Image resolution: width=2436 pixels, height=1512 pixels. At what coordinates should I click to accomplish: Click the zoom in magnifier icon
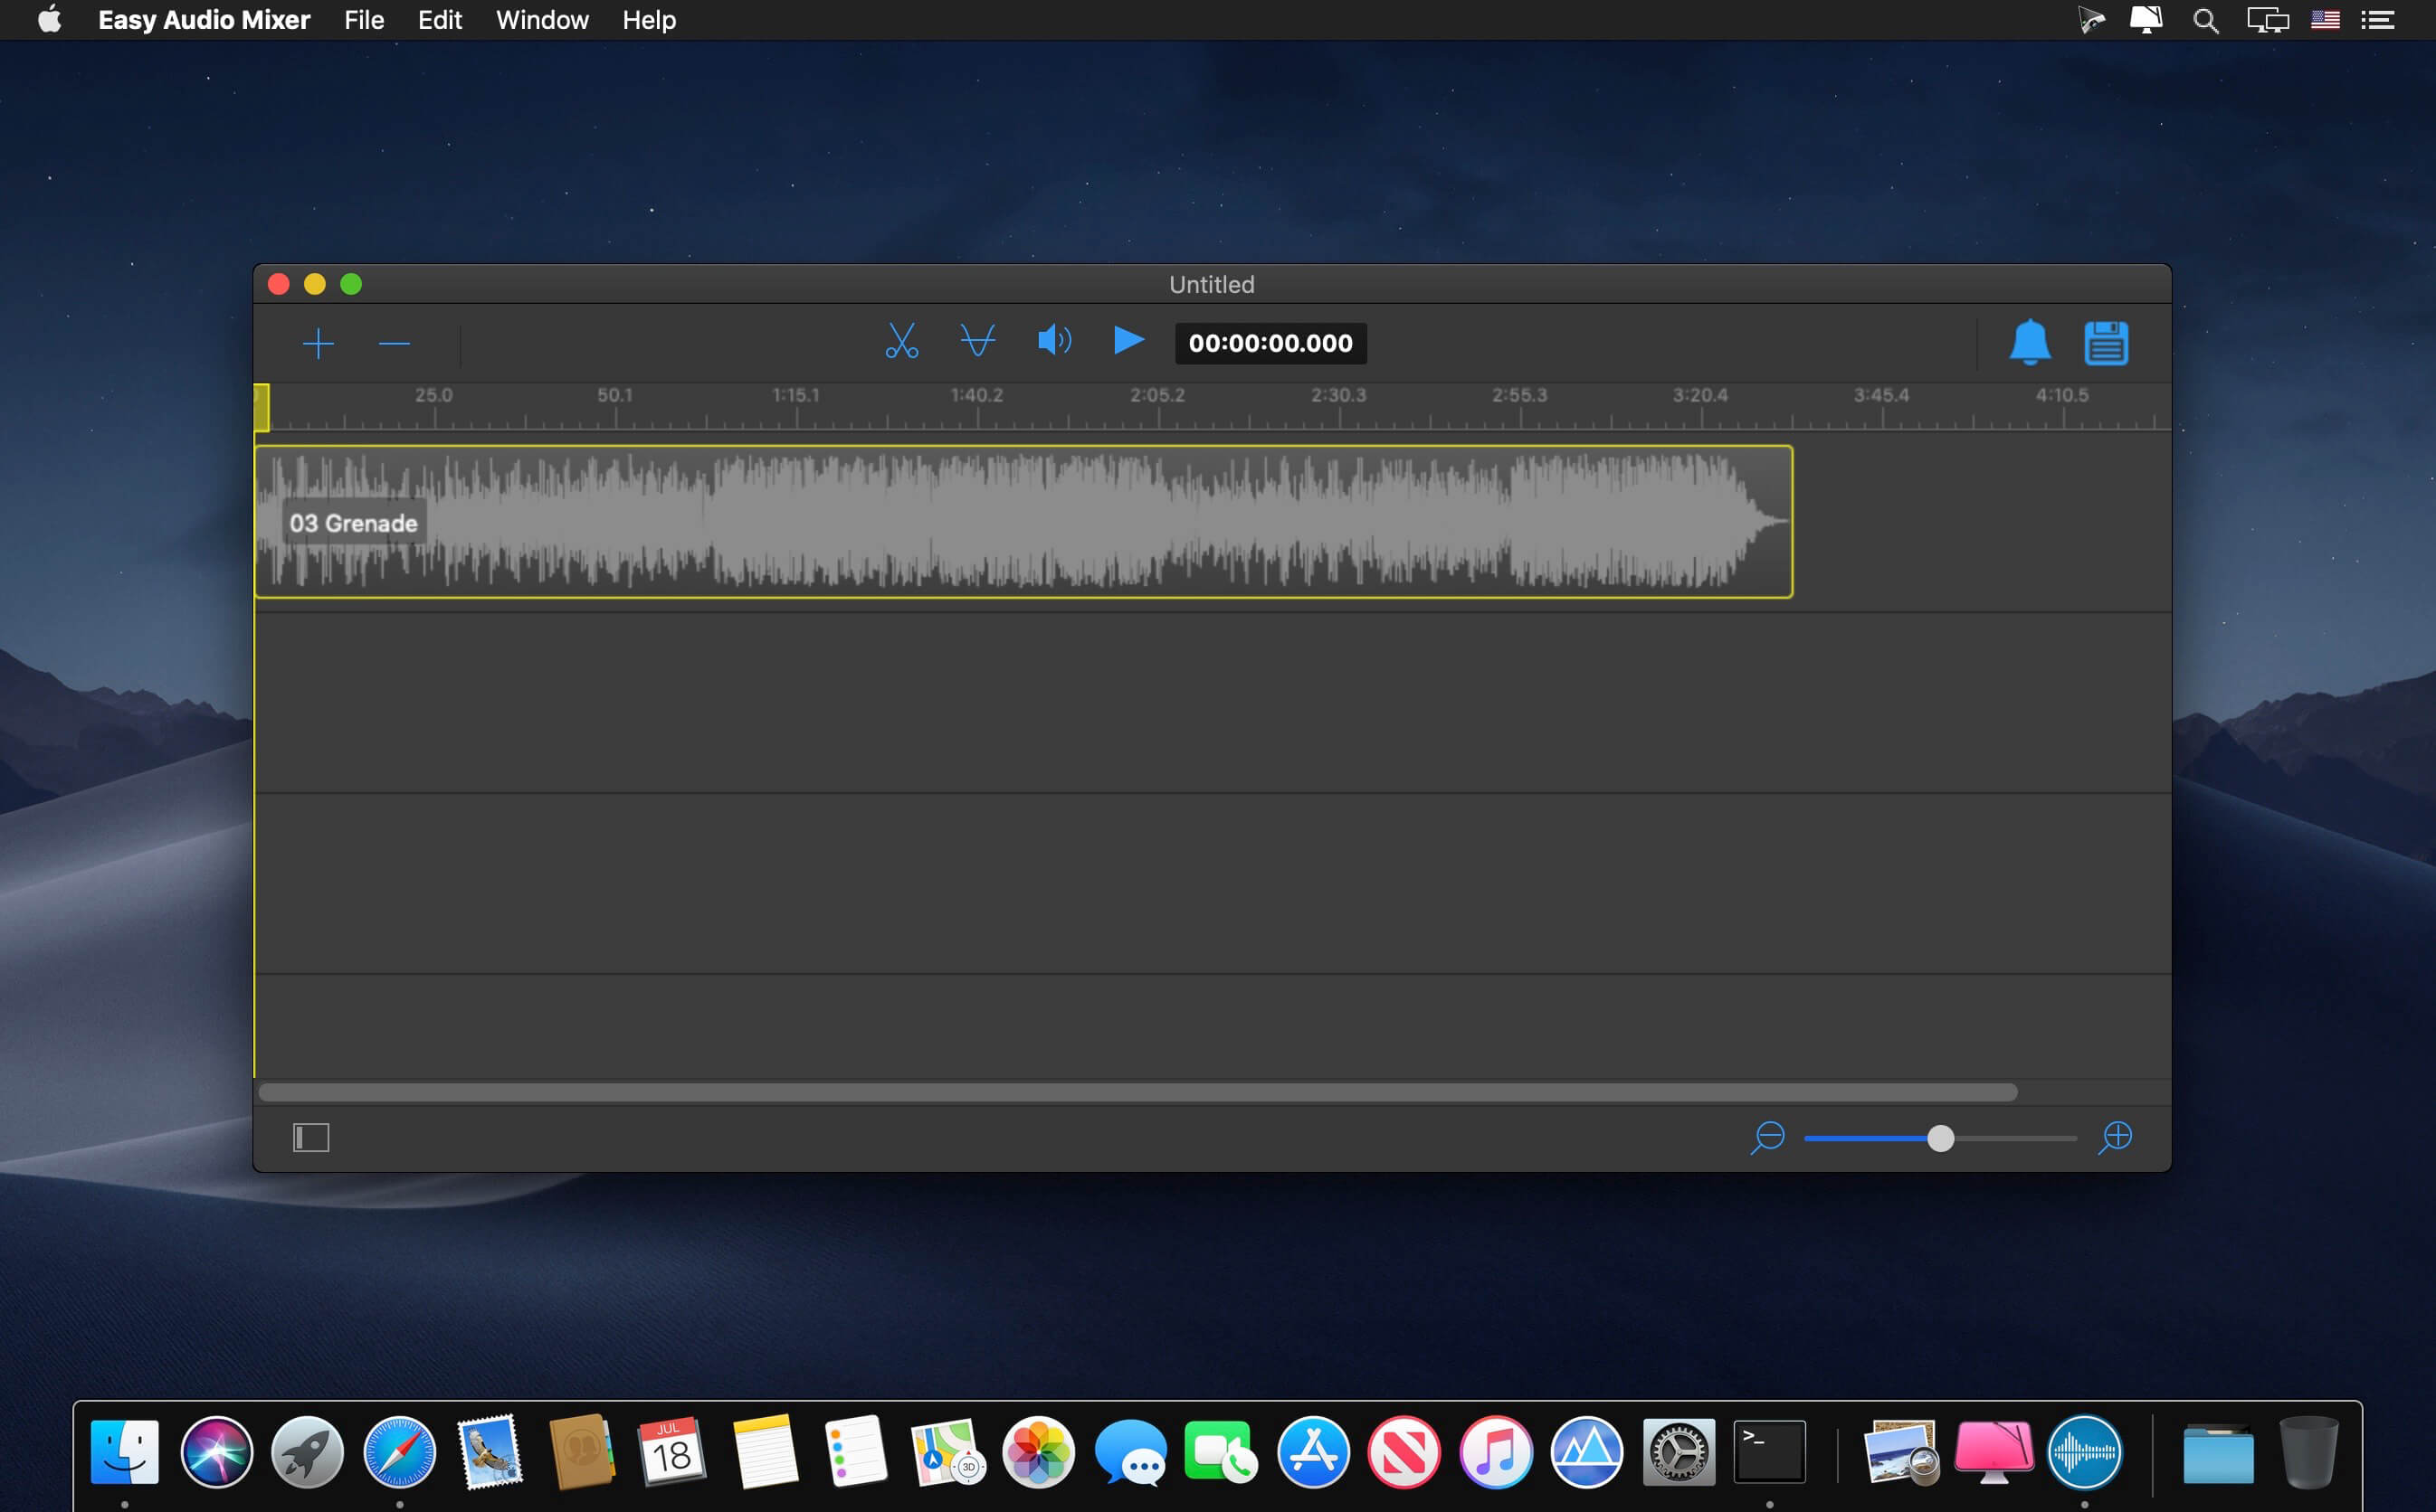2115,1137
